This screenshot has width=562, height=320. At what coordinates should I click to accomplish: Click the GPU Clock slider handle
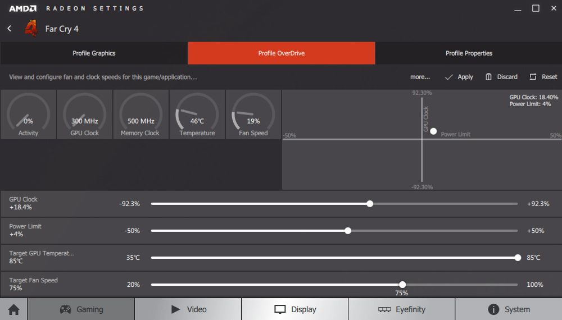370,204
